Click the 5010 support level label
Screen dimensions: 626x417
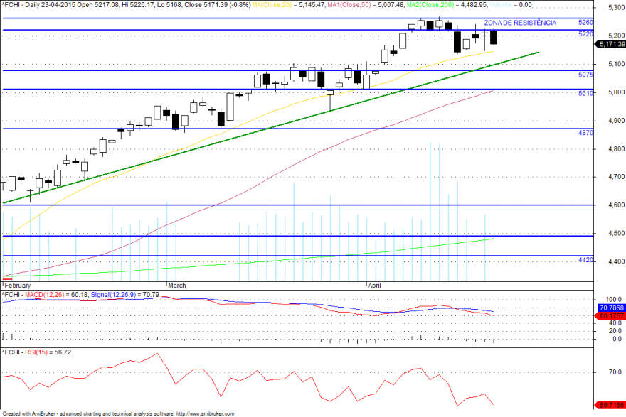tap(585, 93)
